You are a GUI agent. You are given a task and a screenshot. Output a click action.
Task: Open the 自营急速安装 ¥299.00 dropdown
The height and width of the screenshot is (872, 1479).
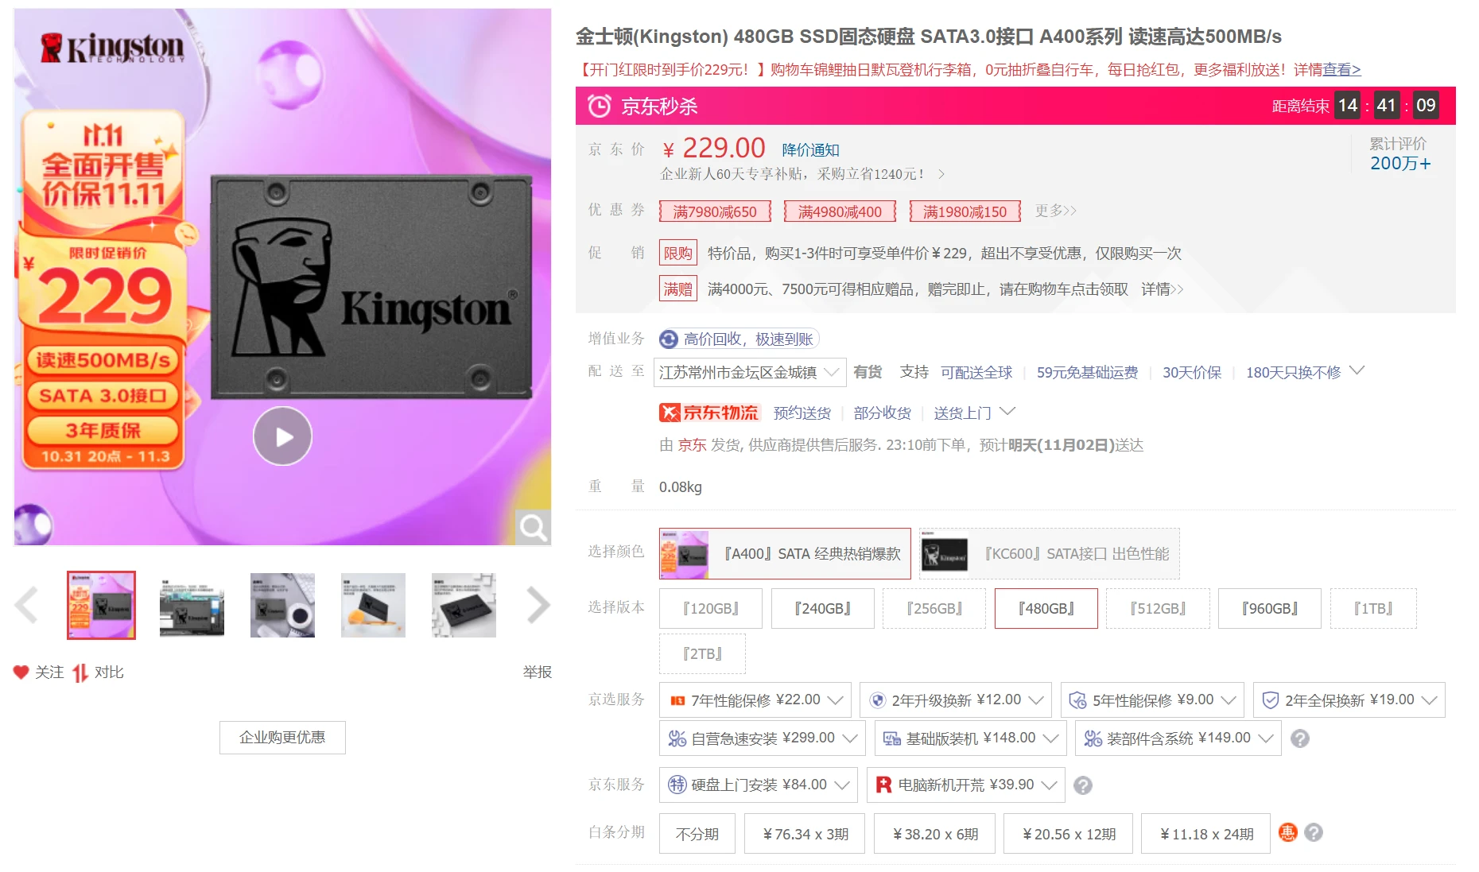click(x=763, y=738)
